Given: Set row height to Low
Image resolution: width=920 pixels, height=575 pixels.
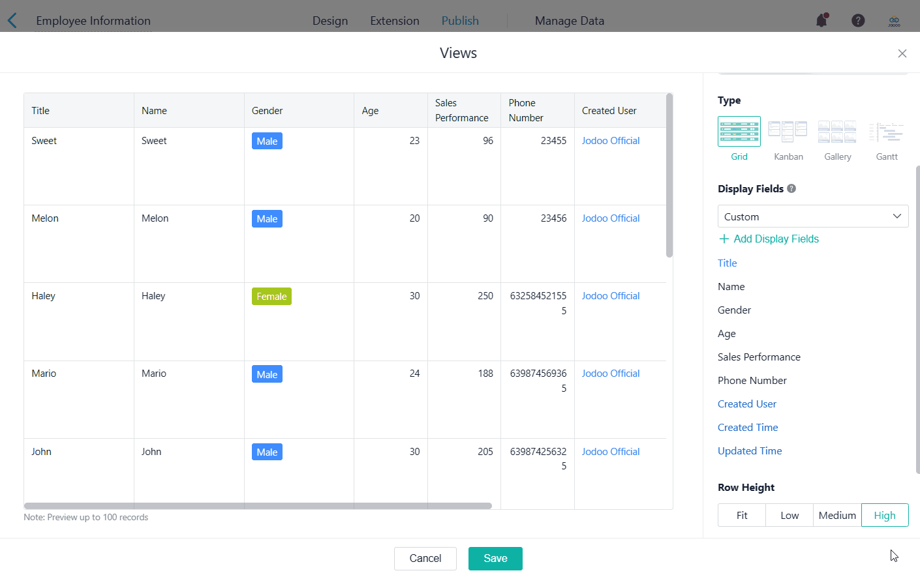Looking at the screenshot, I should [x=790, y=515].
